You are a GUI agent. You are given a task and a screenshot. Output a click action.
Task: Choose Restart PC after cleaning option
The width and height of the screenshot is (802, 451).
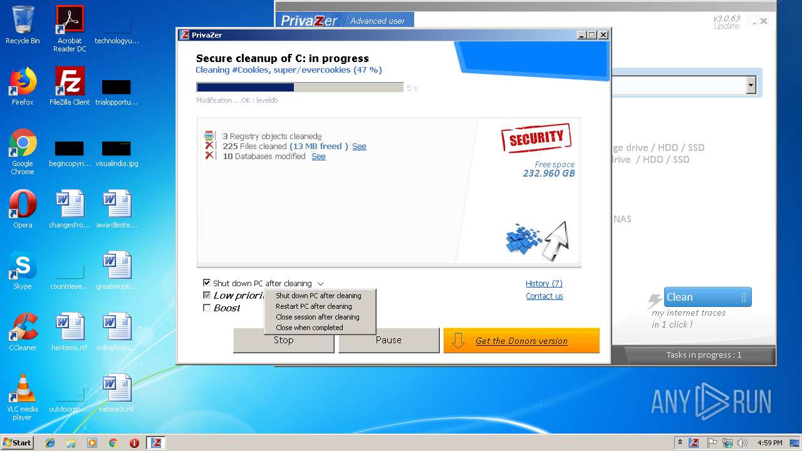point(314,306)
